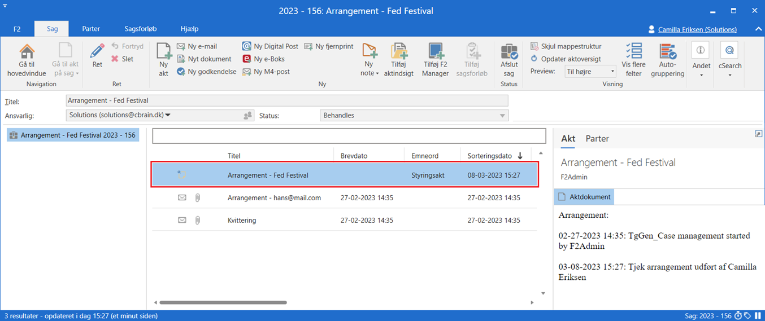765x321 pixels.
Task: Collapse the ribbon with chevron
Action: coord(758,29)
